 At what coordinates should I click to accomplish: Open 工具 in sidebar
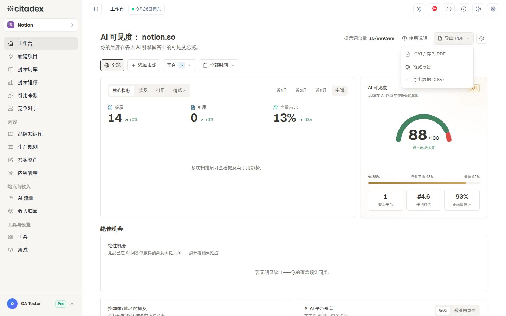pos(41,237)
